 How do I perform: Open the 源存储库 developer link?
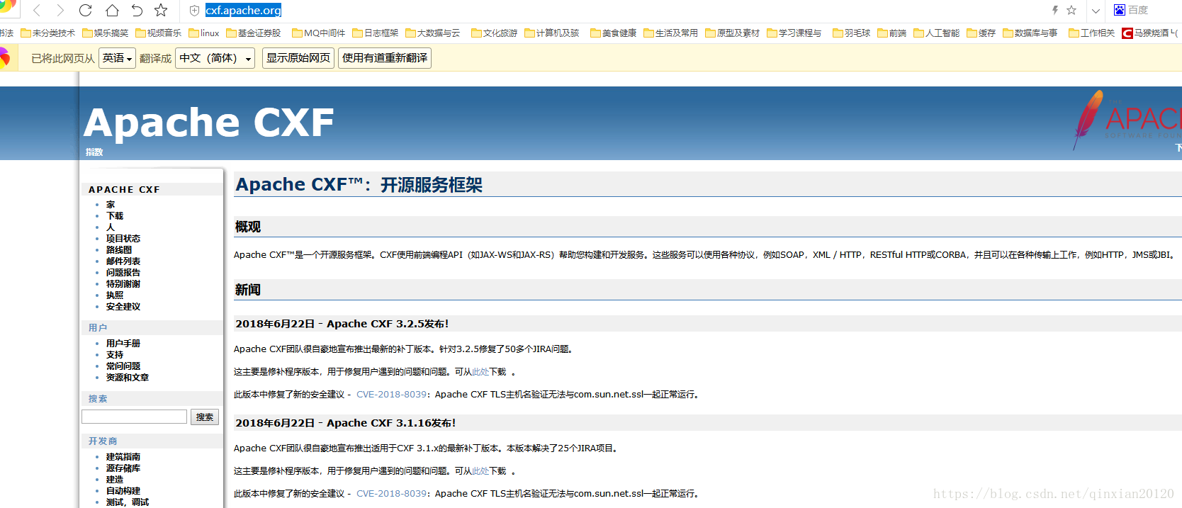tap(123, 468)
